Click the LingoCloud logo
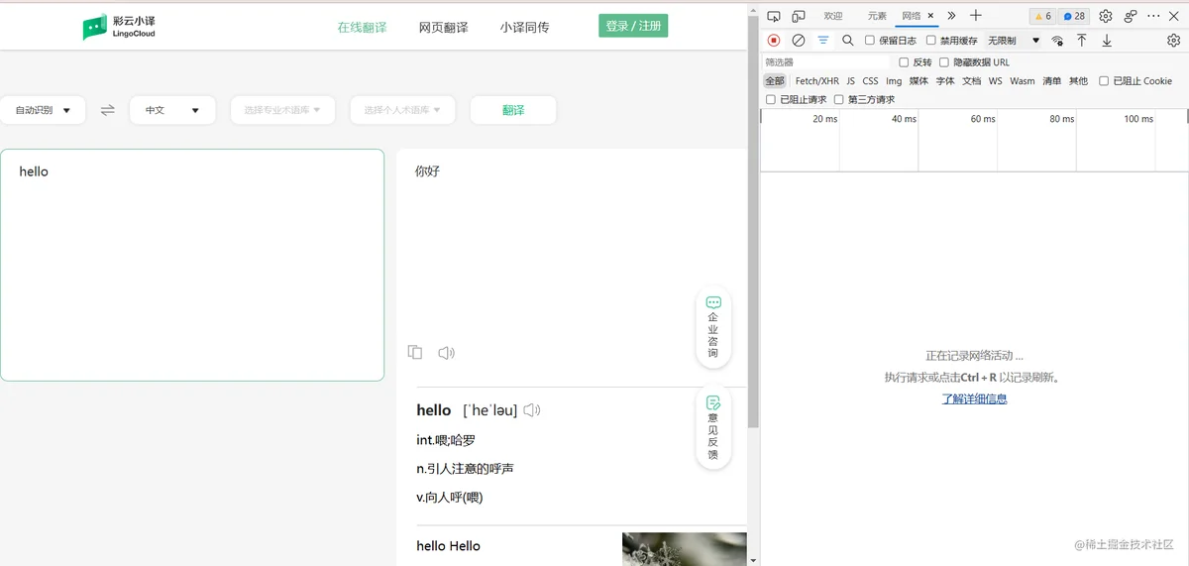Screen dimensions: 1189x566 119,27
